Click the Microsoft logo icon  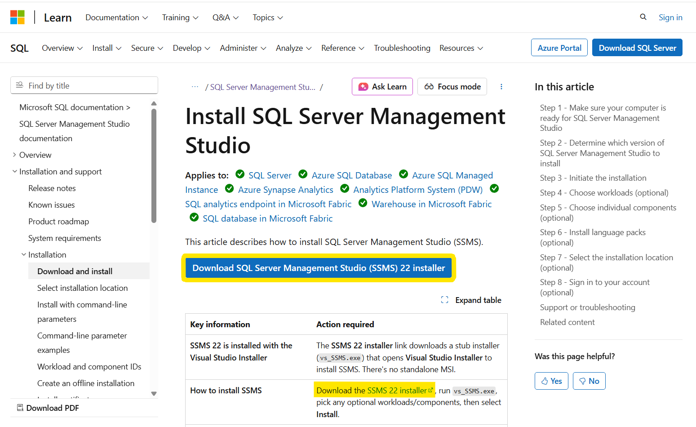(x=18, y=18)
